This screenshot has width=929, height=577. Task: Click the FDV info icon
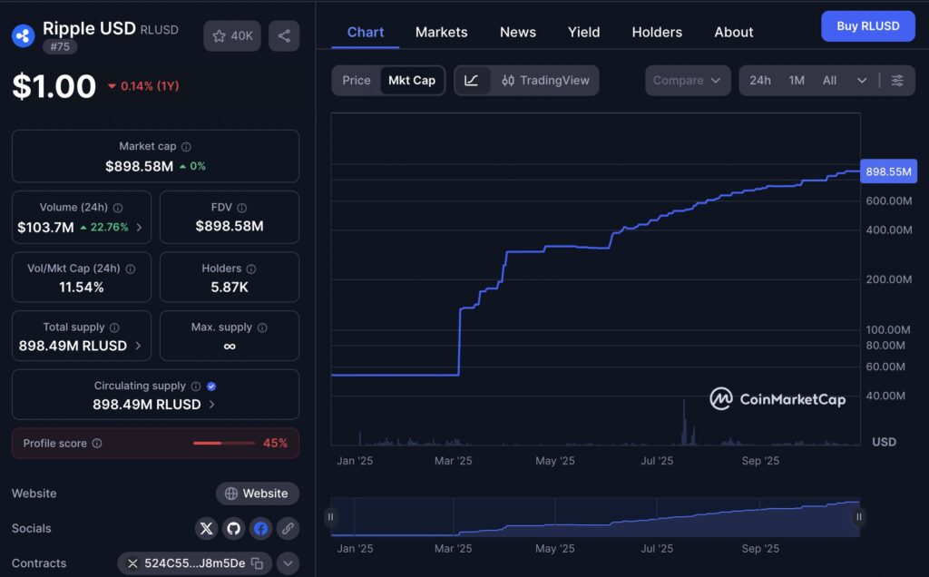[241, 208]
